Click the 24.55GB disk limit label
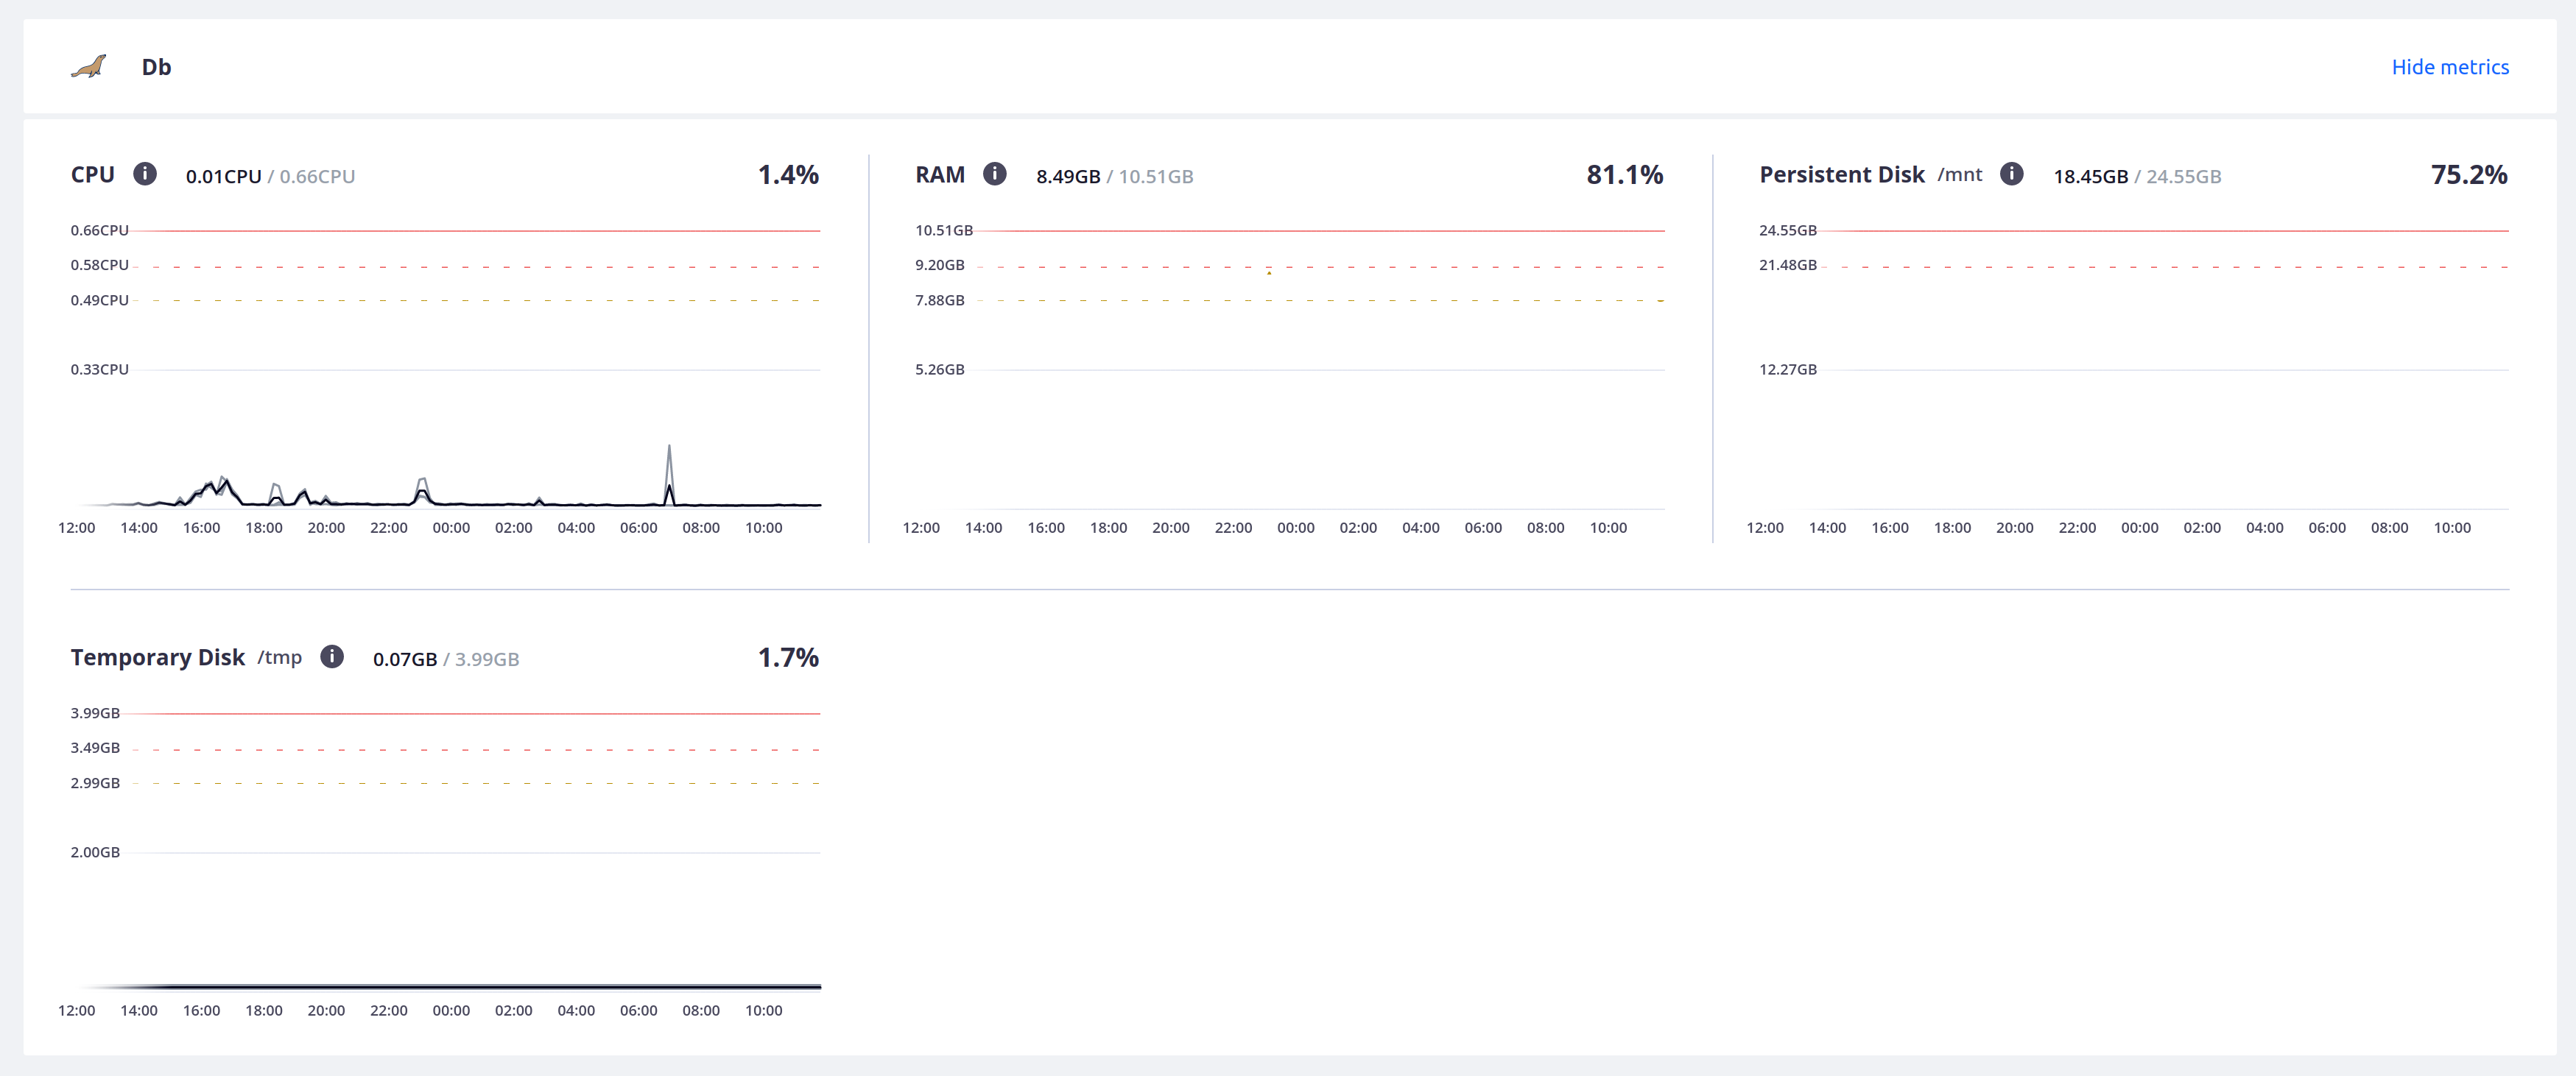 [1787, 231]
